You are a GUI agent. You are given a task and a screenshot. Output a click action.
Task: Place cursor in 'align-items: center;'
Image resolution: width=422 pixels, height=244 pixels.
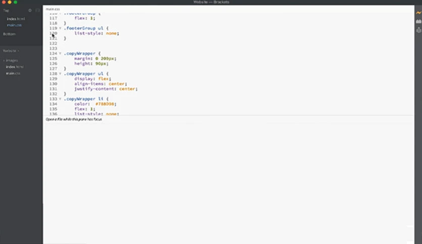pos(100,84)
